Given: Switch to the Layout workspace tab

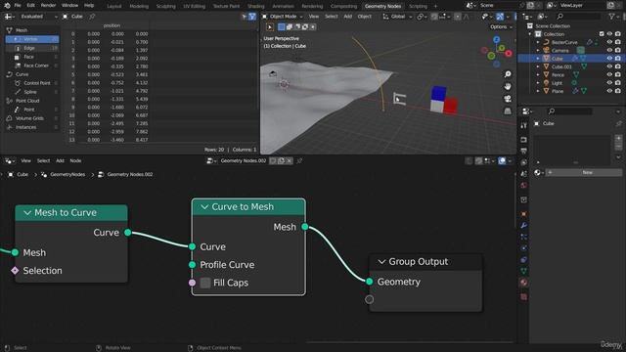Looking at the screenshot, I should [114, 6].
